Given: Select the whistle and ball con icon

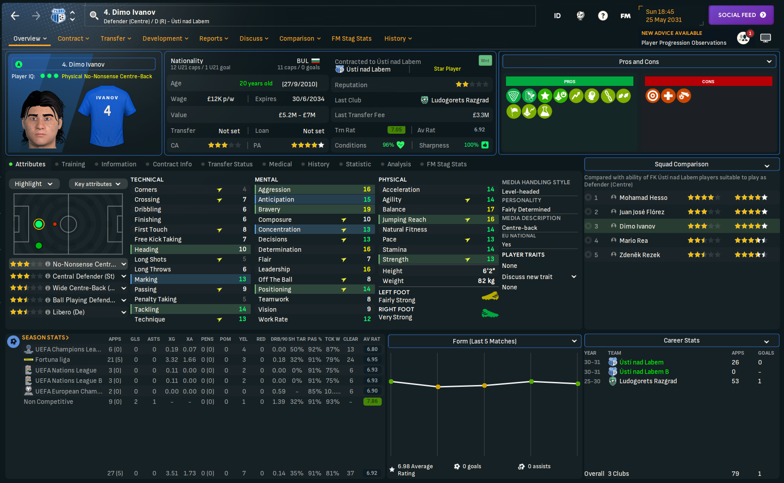Looking at the screenshot, I should point(684,96).
